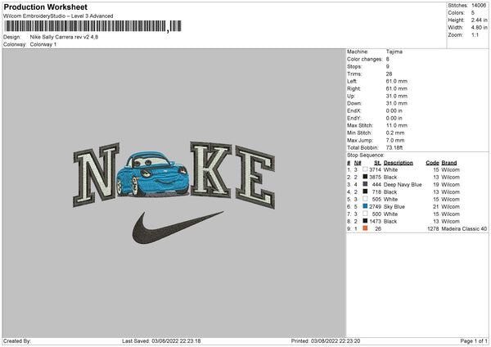Click the 'Colorway 1' value

coord(43,44)
